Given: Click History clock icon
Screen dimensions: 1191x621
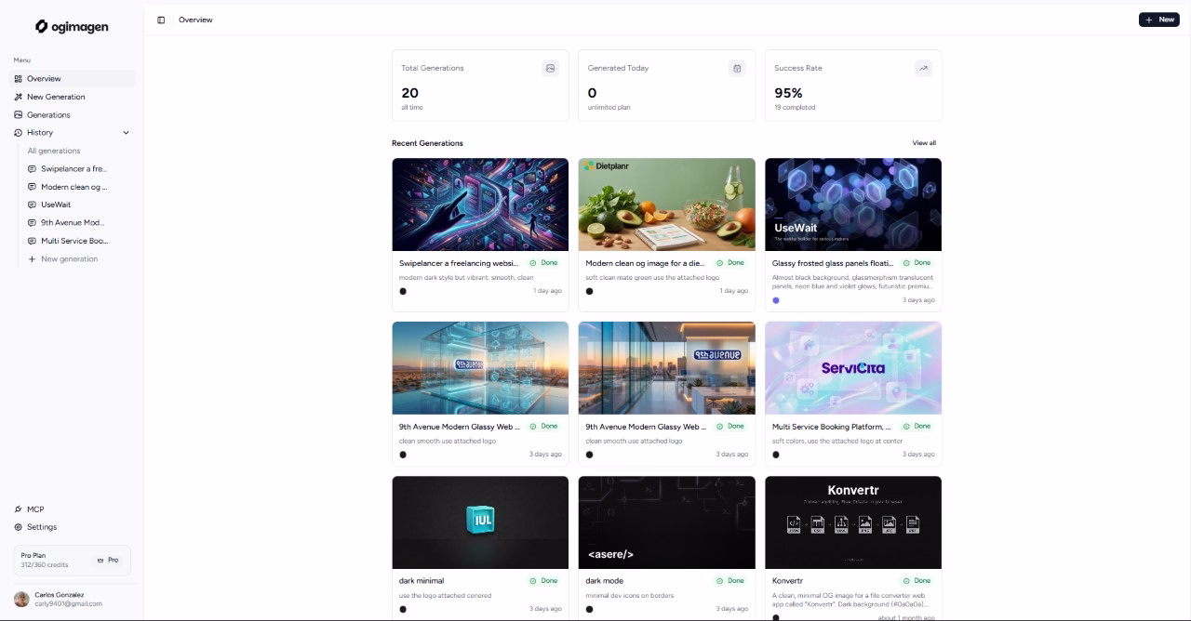Looking at the screenshot, I should 18,133.
